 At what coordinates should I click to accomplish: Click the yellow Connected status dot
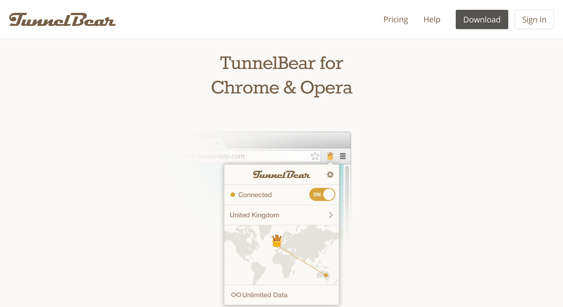click(x=232, y=195)
